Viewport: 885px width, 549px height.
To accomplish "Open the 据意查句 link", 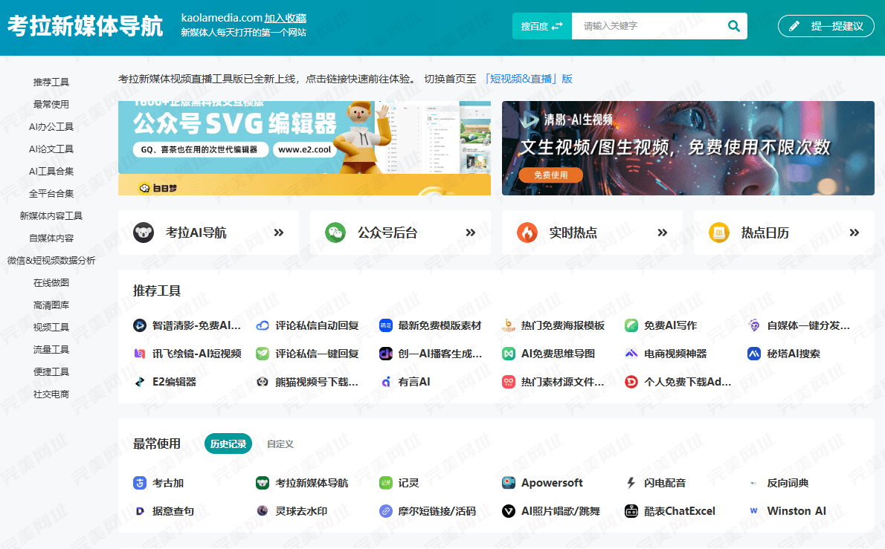I will pyautogui.click(x=173, y=510).
